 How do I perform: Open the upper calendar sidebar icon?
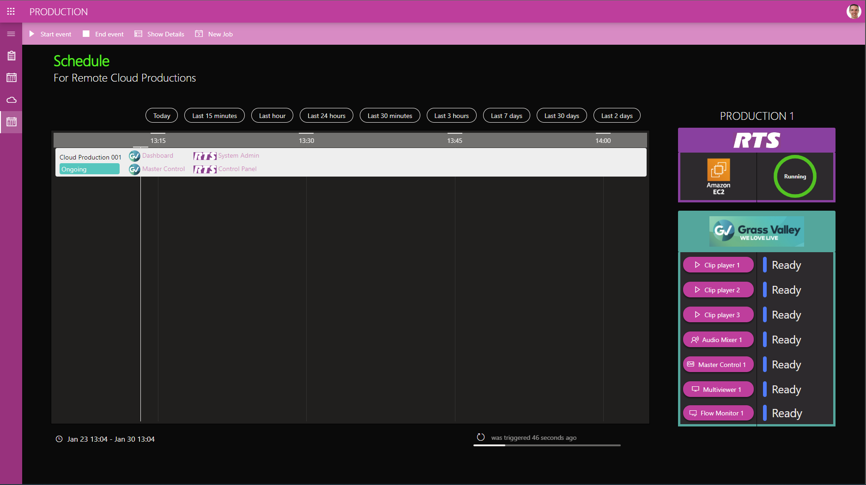(12, 77)
